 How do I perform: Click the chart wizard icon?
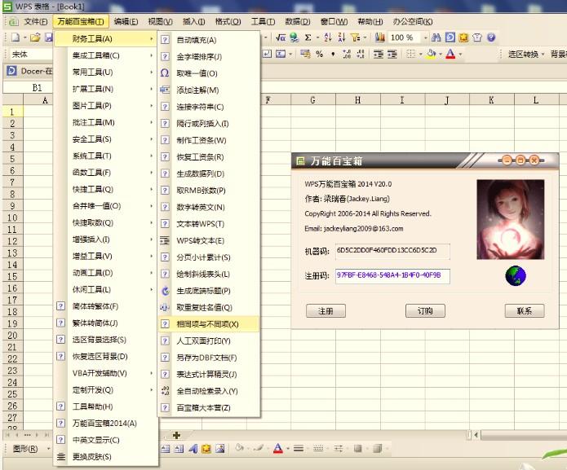pyautogui.click(x=379, y=37)
